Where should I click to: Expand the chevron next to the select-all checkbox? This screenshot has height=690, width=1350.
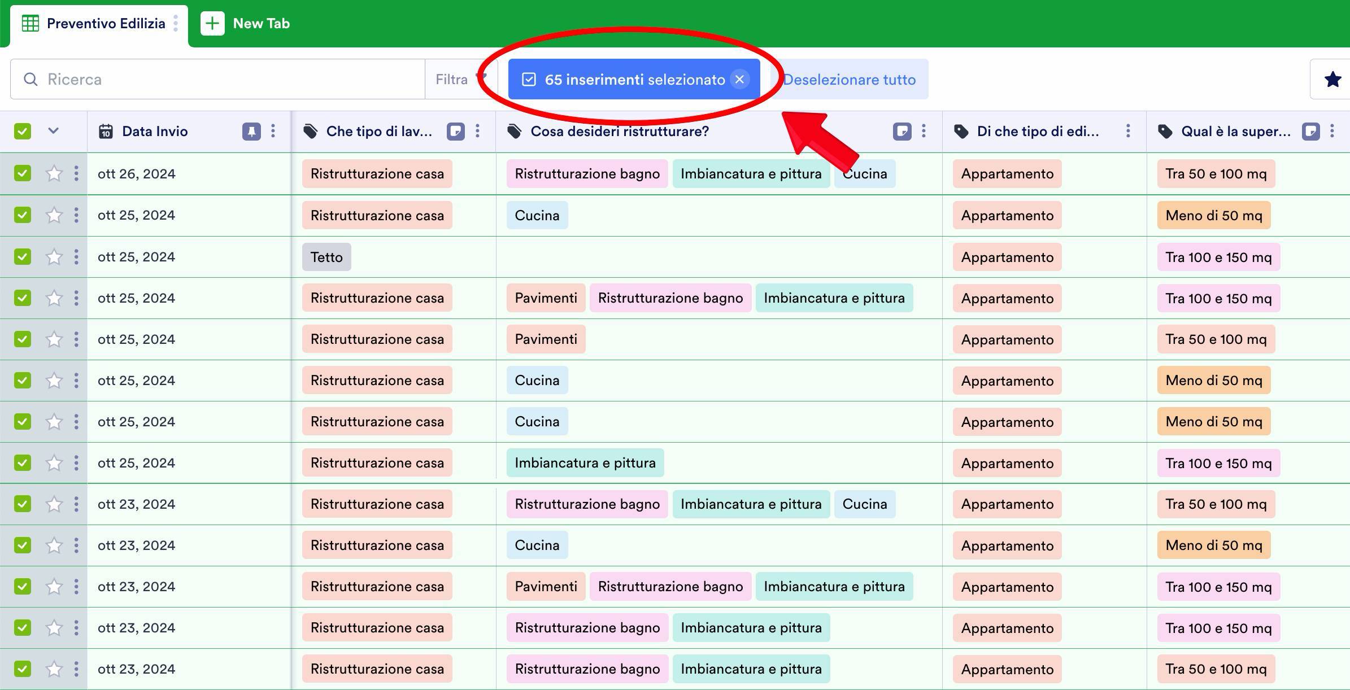54,130
